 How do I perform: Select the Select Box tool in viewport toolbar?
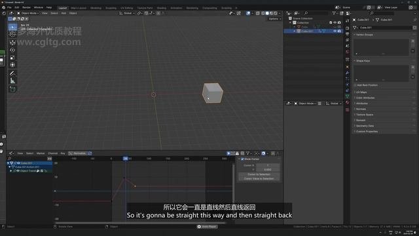click(12, 27)
